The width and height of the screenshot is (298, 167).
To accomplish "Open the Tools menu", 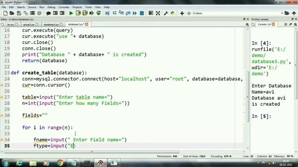I will pos(88,7).
